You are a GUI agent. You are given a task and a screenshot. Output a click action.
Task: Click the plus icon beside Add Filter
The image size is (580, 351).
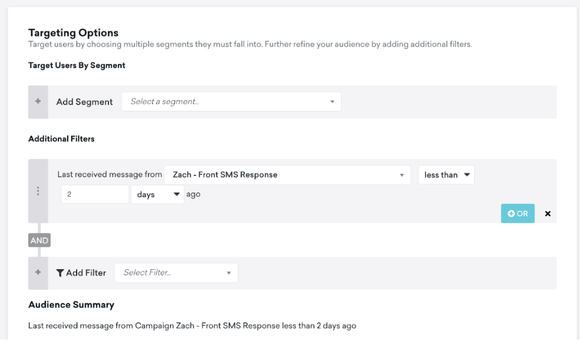coord(38,273)
